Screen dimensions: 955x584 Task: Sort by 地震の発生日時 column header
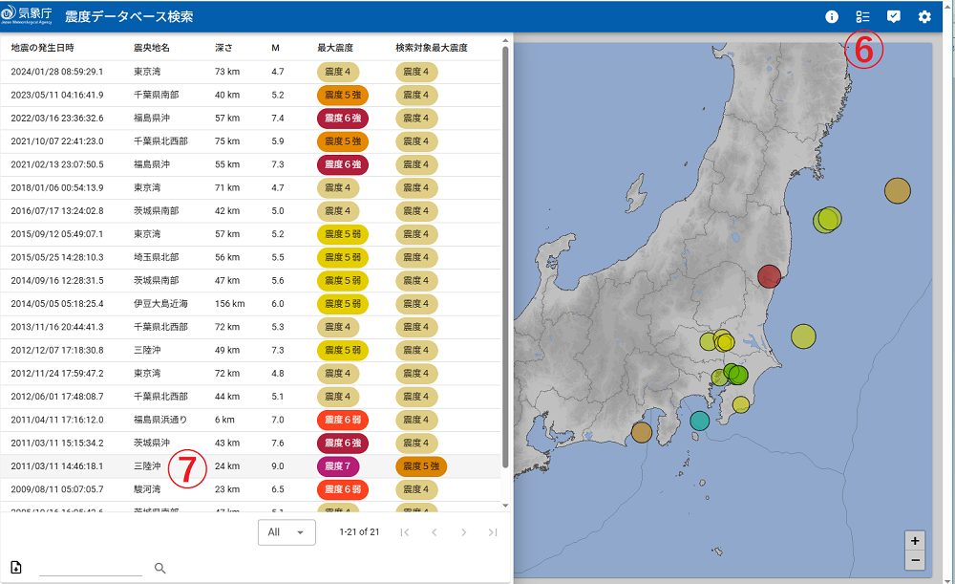click(x=42, y=48)
